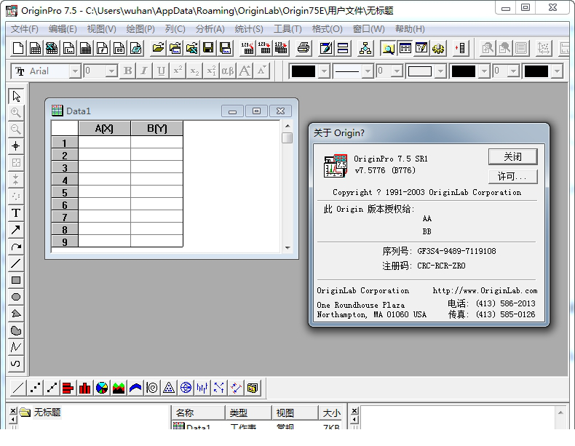Image resolution: width=575 pixels, height=446 pixels.
Task: Plot a pie chart
Action: tap(102, 388)
